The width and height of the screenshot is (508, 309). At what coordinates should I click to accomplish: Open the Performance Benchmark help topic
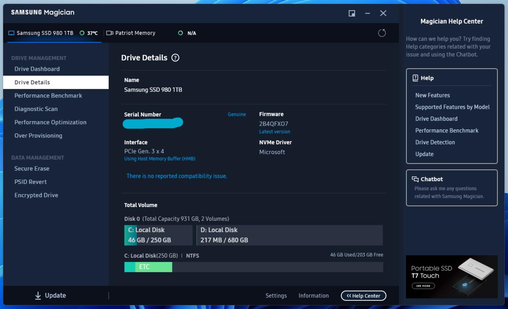[447, 131]
